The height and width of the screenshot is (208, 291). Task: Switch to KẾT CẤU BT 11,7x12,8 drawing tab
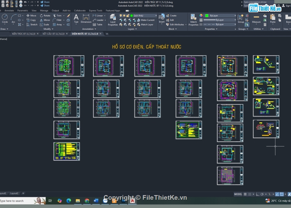coord(54,34)
